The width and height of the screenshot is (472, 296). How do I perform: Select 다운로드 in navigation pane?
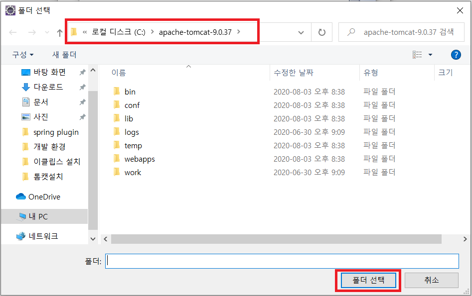[x=48, y=87]
